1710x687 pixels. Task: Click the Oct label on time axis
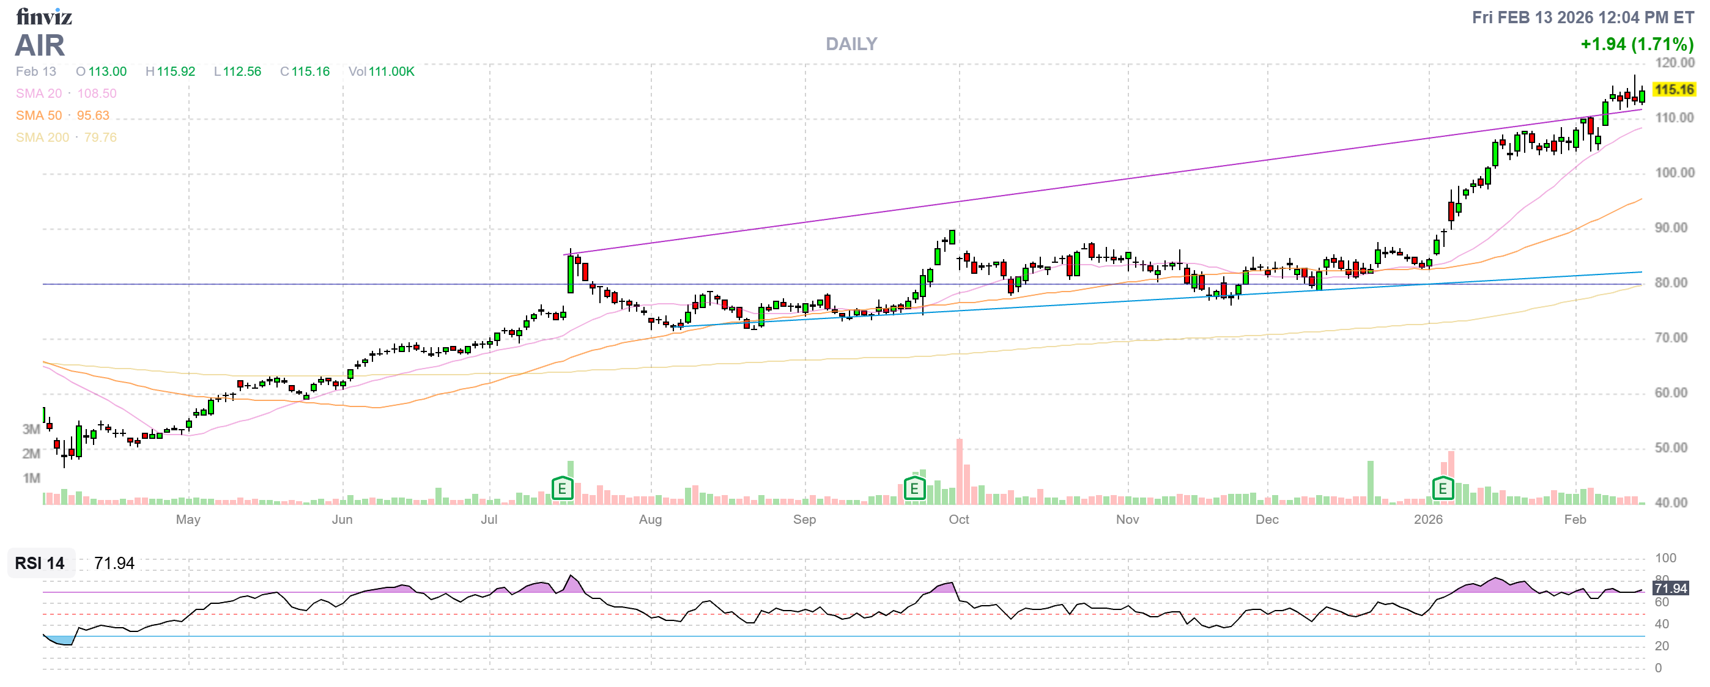(x=958, y=520)
